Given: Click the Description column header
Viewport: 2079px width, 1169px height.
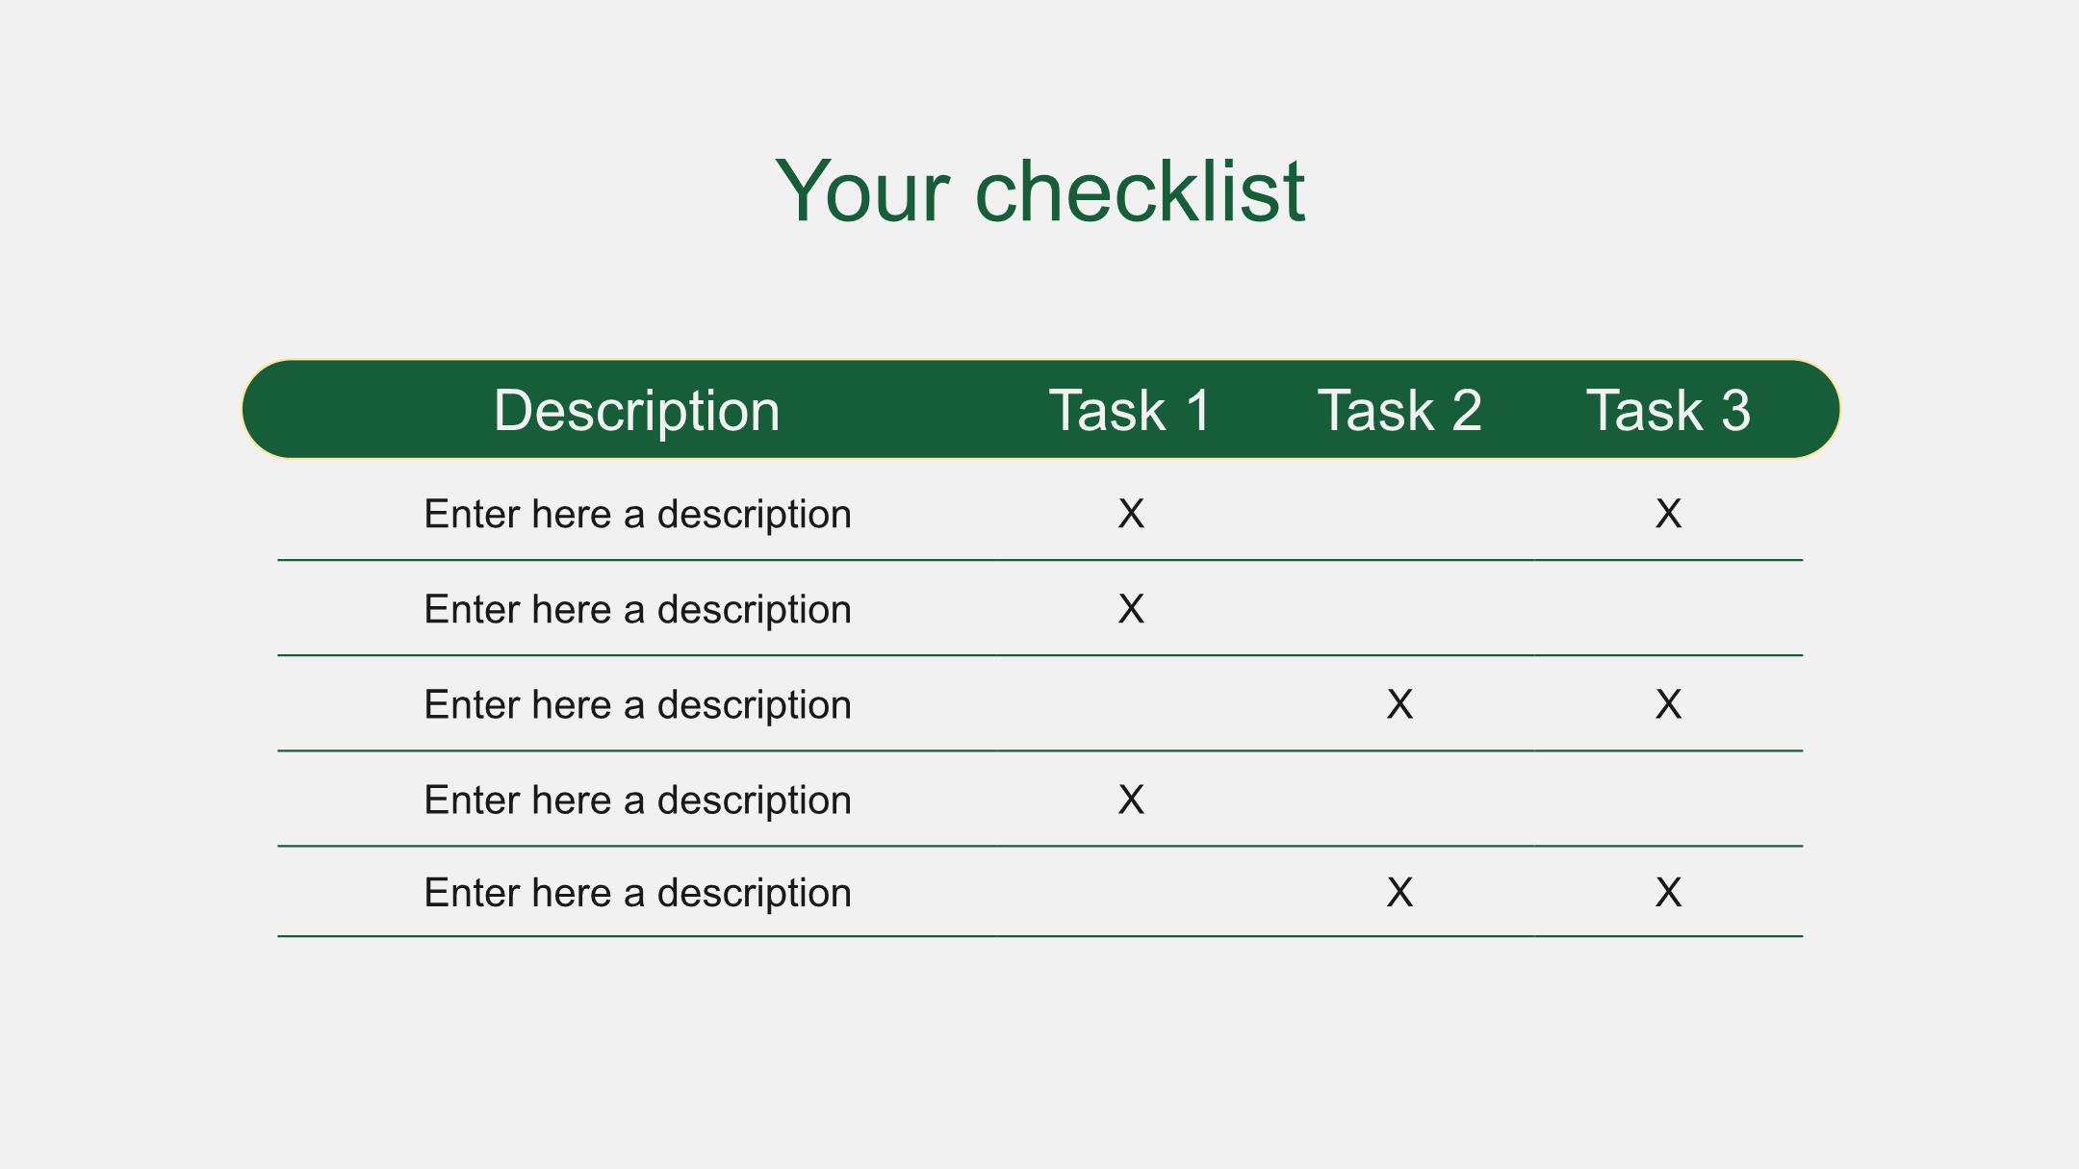Looking at the screenshot, I should (x=636, y=410).
